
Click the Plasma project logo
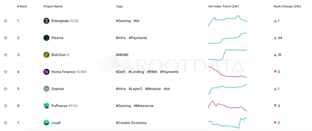point(46,38)
